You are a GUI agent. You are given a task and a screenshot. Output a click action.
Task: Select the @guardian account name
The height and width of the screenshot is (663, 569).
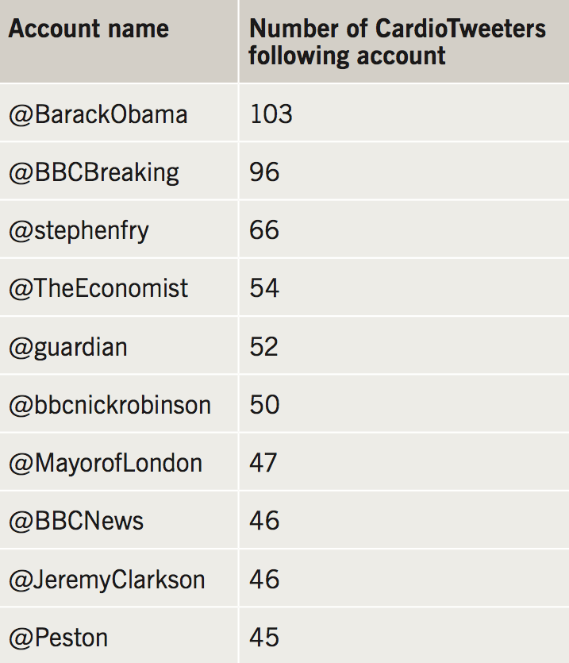click(68, 347)
